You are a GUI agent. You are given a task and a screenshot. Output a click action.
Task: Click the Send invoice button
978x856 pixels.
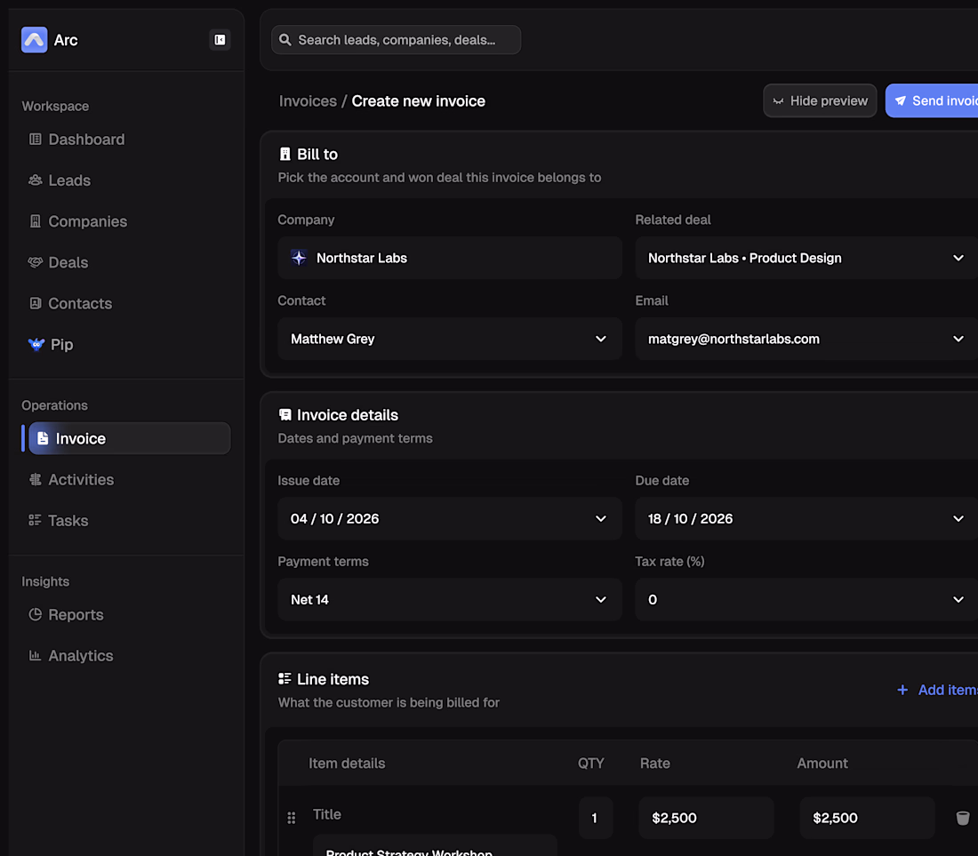(x=932, y=101)
